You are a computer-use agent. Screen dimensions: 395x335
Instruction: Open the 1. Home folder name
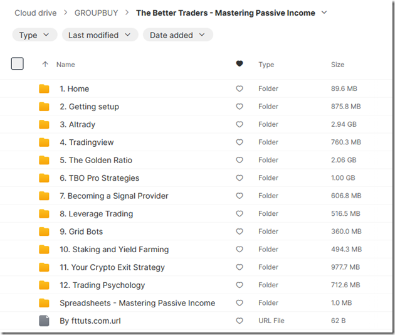point(75,88)
